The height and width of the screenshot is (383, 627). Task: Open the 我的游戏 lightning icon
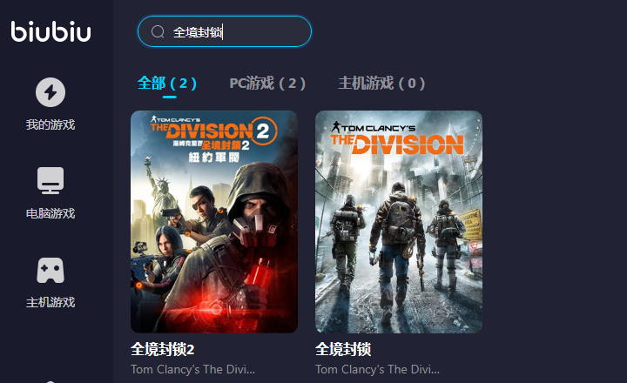(51, 92)
